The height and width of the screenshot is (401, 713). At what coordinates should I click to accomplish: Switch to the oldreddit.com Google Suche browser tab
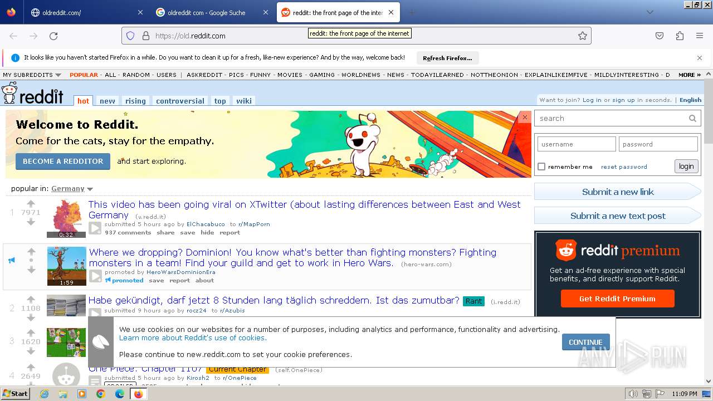coord(213,12)
